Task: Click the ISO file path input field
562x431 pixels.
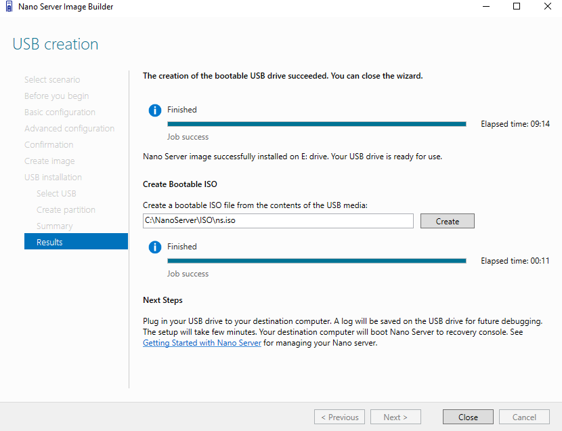Action: [278, 221]
